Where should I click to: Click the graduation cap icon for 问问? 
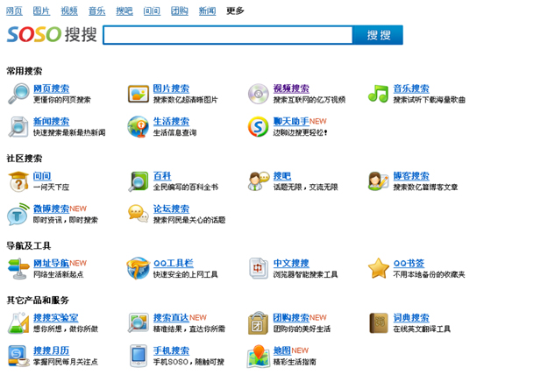(x=18, y=181)
